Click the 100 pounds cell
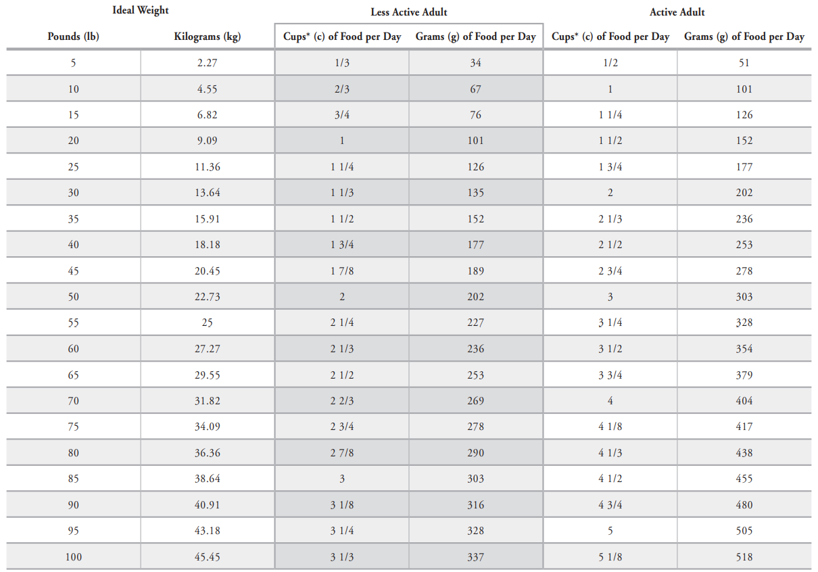 73,557
